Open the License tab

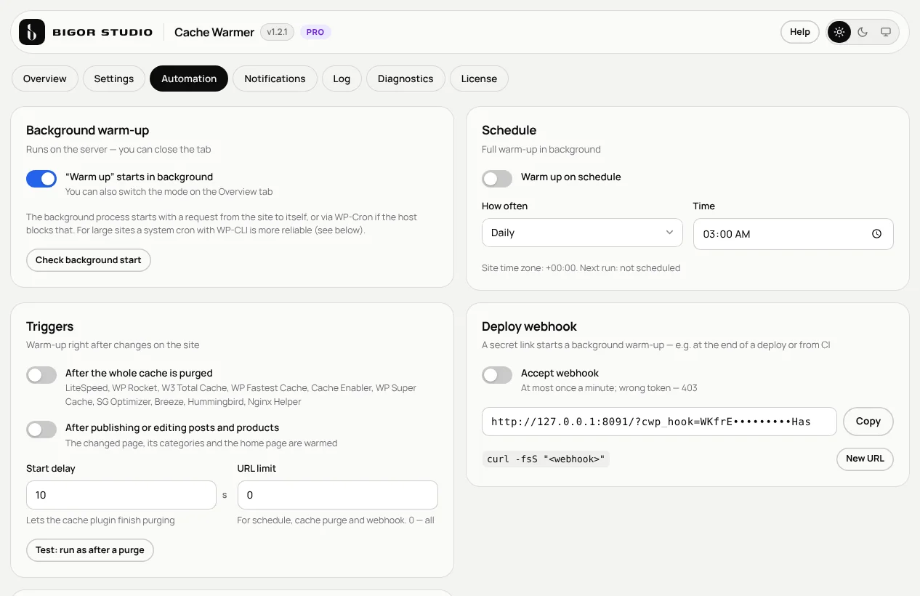pyautogui.click(x=479, y=78)
